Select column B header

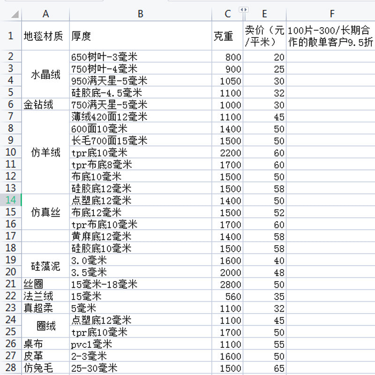(x=140, y=14)
